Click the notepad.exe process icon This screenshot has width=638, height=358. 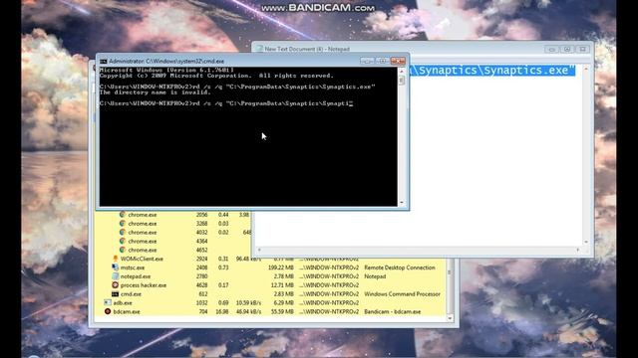pos(116,276)
